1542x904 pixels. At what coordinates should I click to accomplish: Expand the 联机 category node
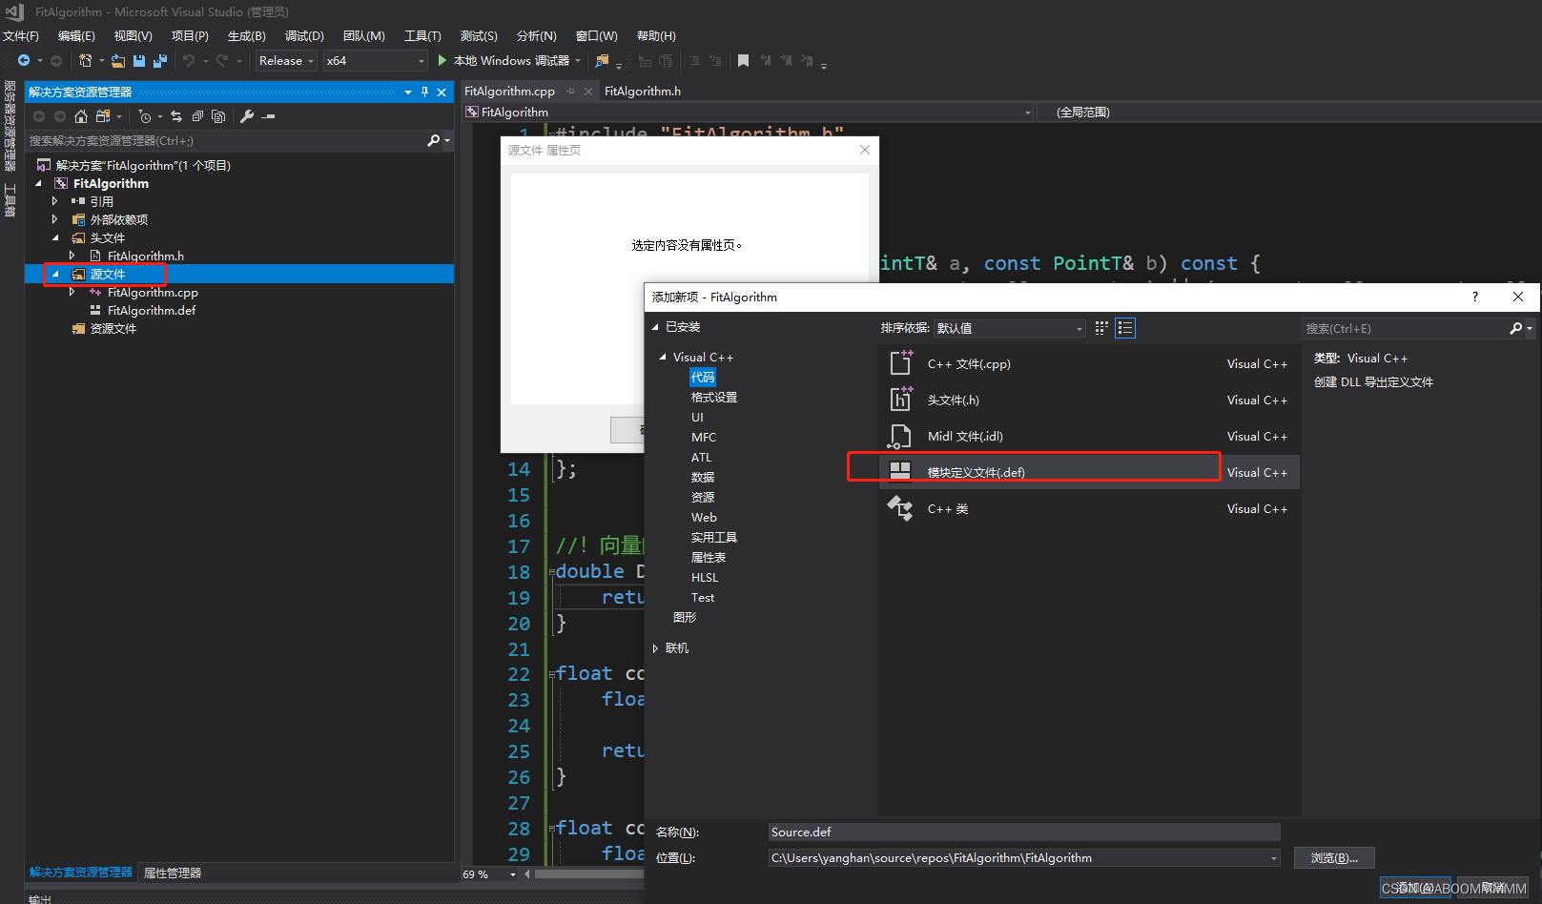(x=655, y=648)
